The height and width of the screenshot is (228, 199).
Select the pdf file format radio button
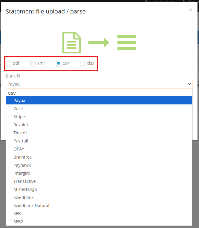[x=9, y=63]
